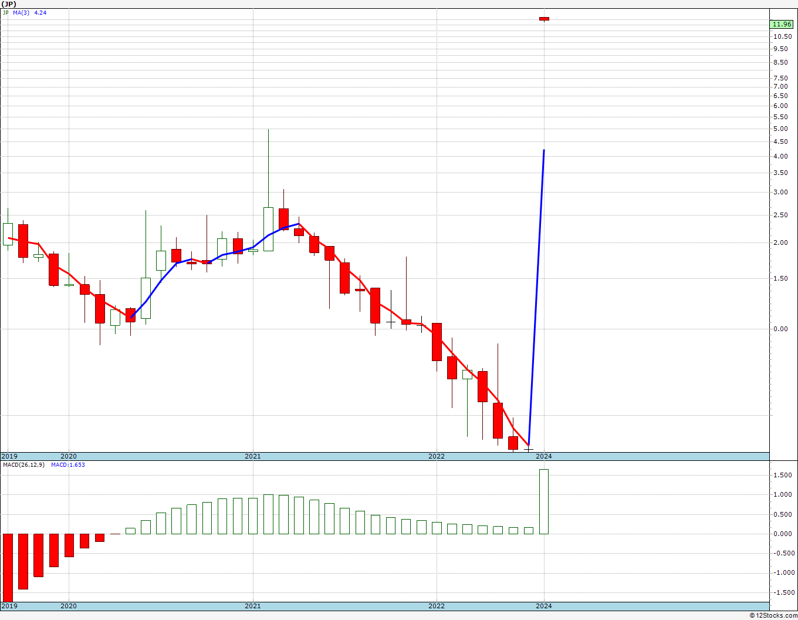
Task: Click 2019 on the MACD panel time axis
Action: pos(9,606)
